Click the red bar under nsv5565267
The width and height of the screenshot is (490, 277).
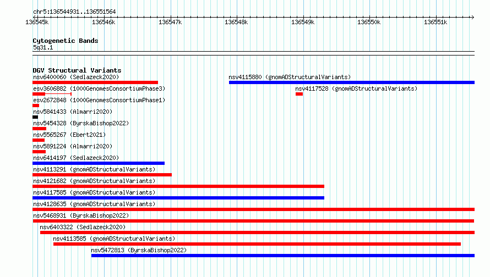(39, 140)
